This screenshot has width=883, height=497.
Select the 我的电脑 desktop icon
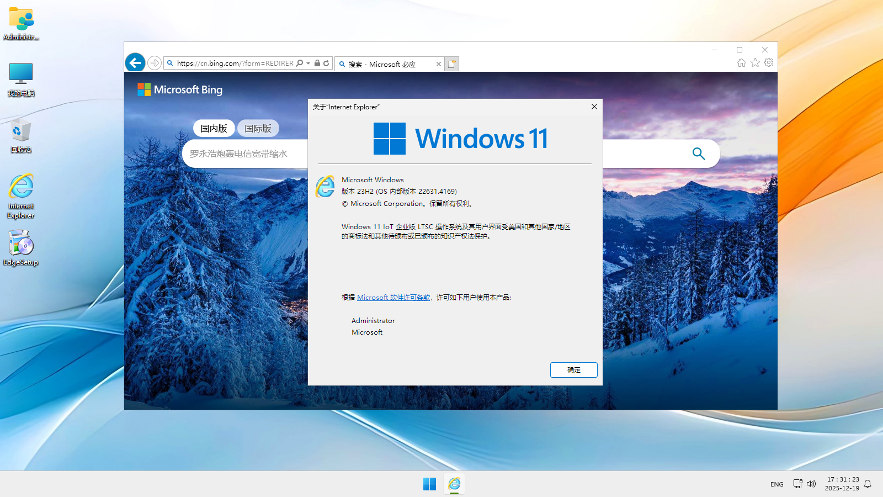pyautogui.click(x=21, y=80)
